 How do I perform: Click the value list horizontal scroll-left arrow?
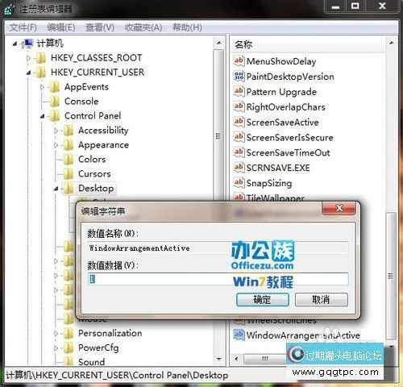pyautogui.click(x=237, y=359)
